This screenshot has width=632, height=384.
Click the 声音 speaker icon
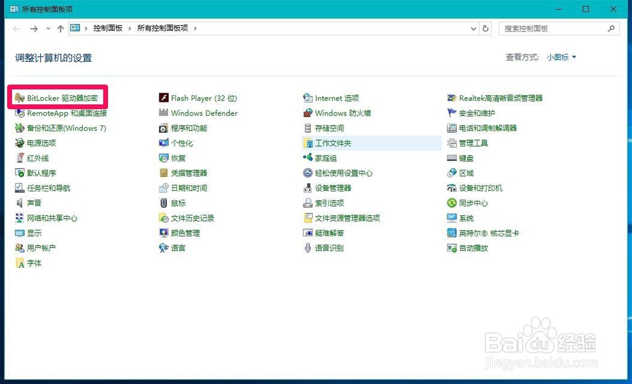tap(20, 203)
